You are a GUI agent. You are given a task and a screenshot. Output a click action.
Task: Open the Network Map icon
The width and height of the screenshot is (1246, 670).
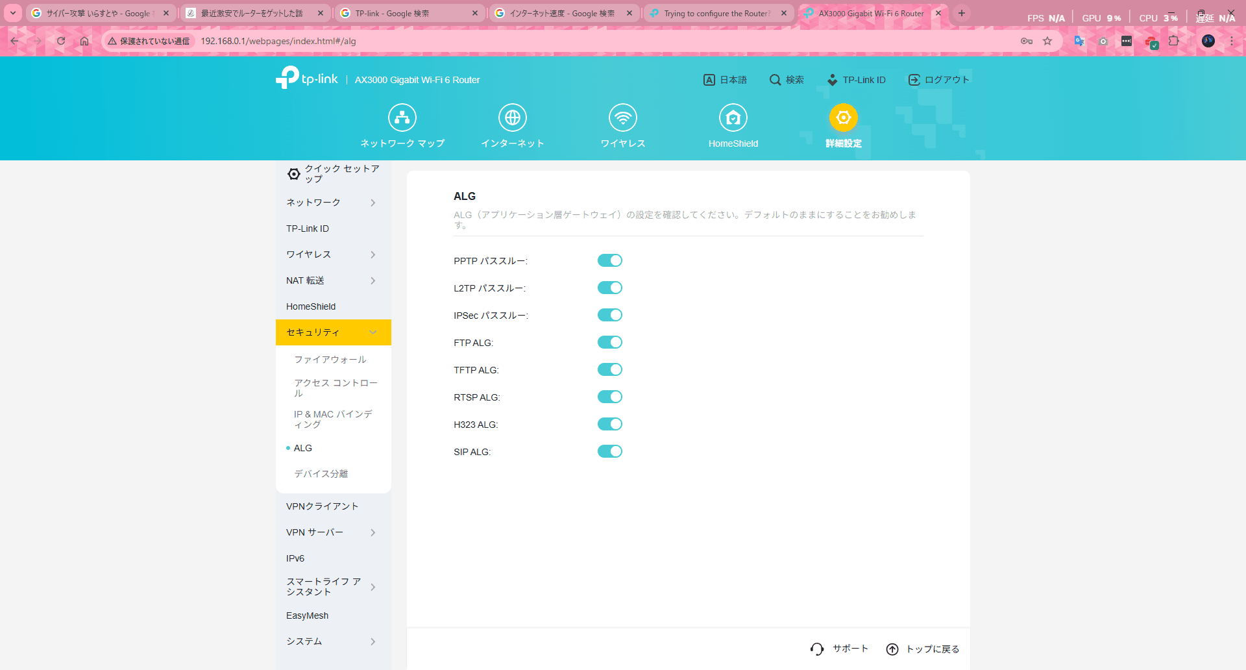402,118
